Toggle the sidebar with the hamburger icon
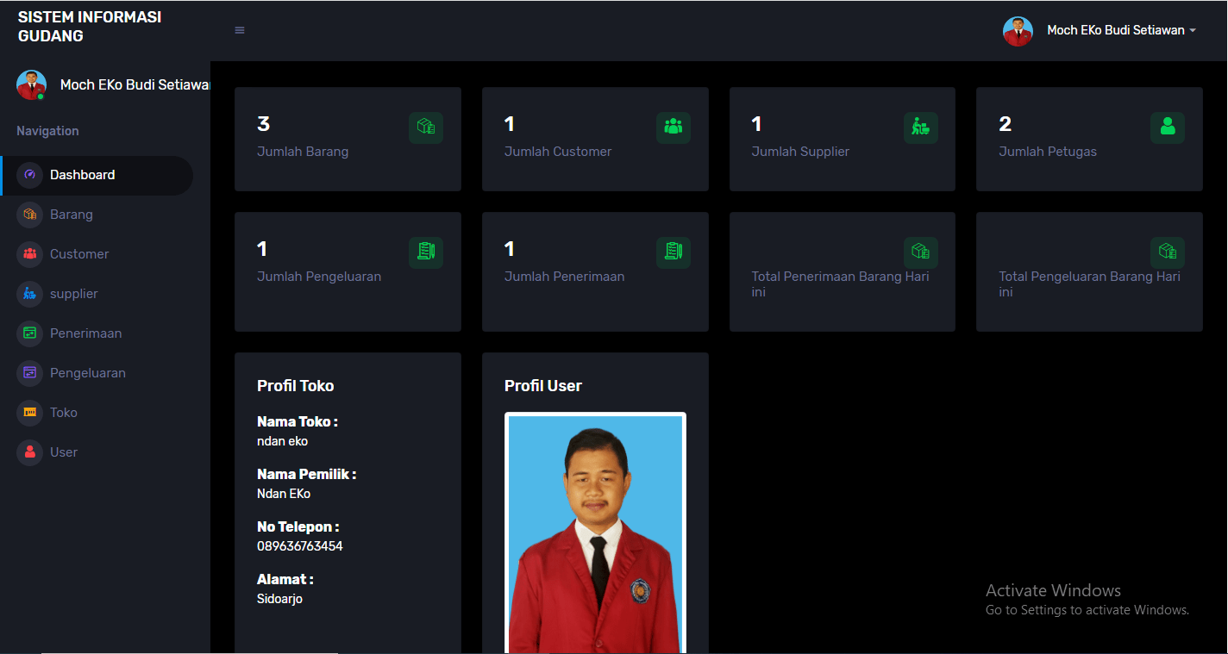The width and height of the screenshot is (1228, 654). tap(240, 30)
